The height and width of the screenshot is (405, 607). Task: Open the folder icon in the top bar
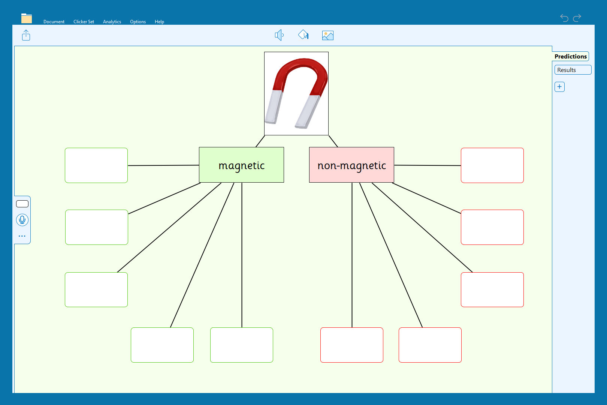27,18
